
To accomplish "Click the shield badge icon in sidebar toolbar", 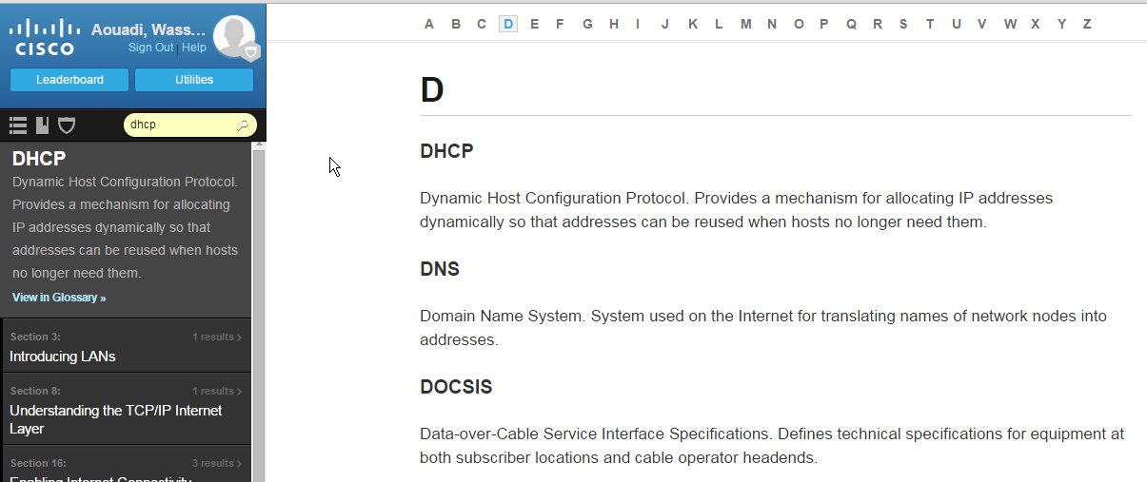I will point(67,125).
